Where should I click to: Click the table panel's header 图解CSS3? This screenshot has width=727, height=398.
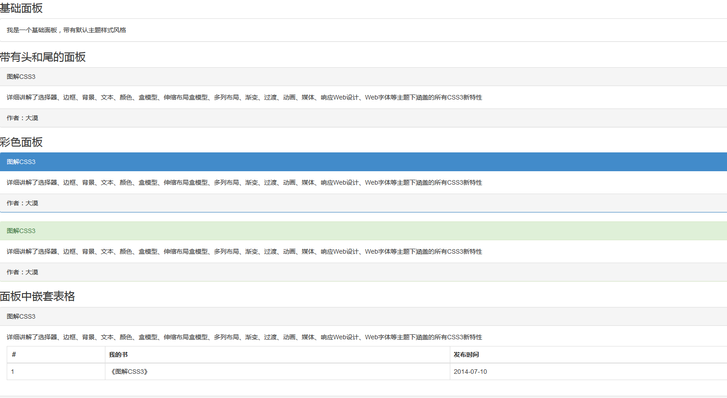point(363,316)
